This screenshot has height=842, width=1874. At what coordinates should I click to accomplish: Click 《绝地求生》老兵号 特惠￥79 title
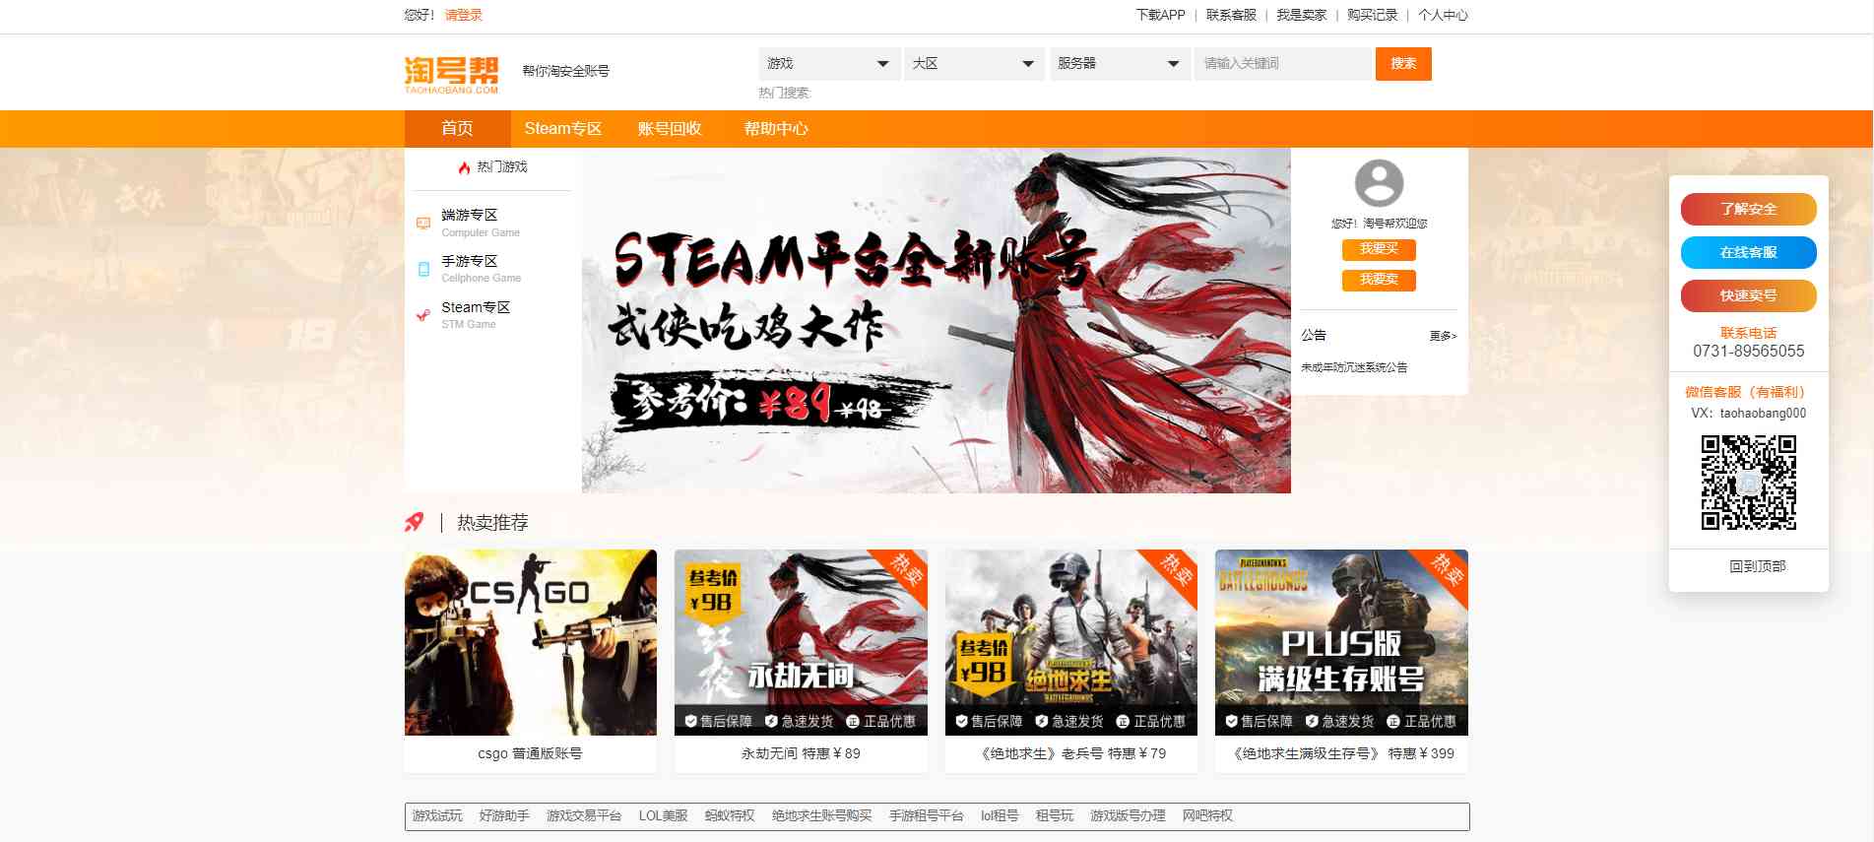click(x=1071, y=753)
